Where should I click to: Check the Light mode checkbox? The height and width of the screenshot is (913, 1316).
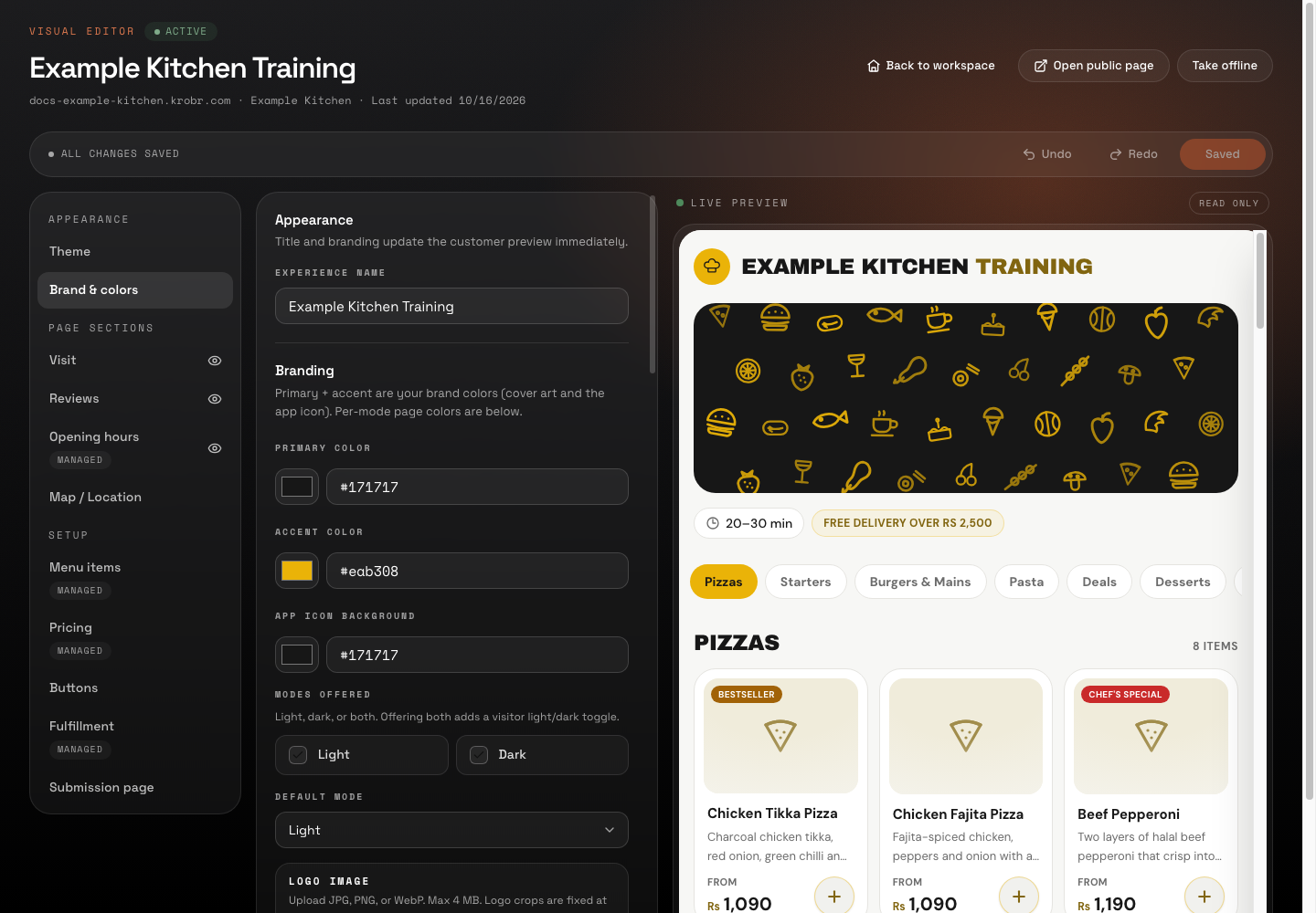(298, 755)
